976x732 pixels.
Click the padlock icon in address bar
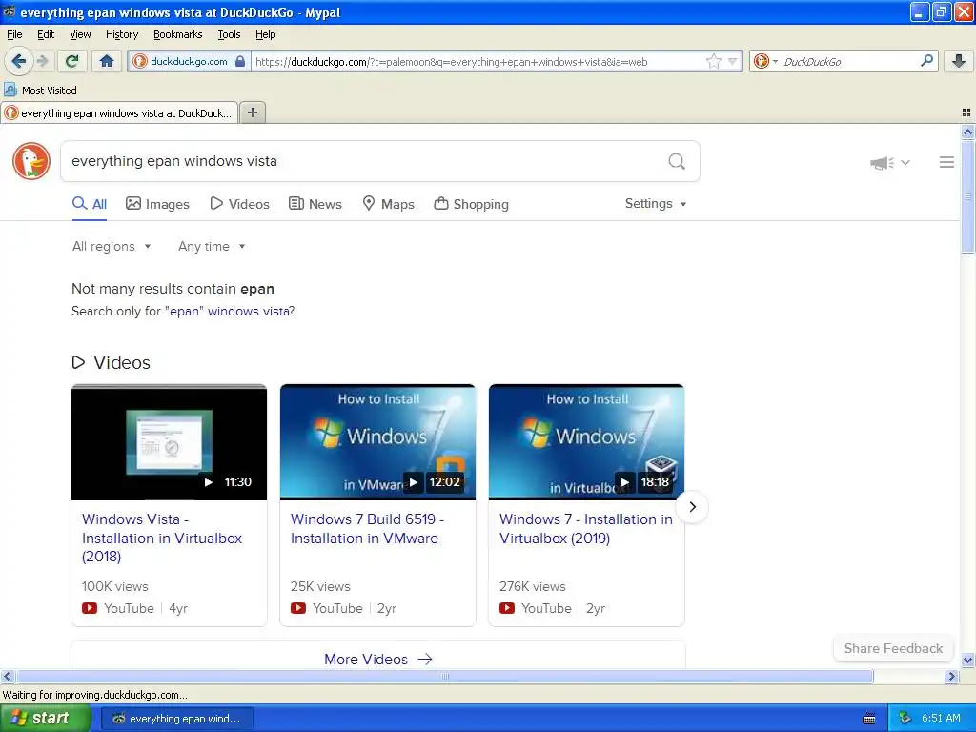pyautogui.click(x=240, y=61)
